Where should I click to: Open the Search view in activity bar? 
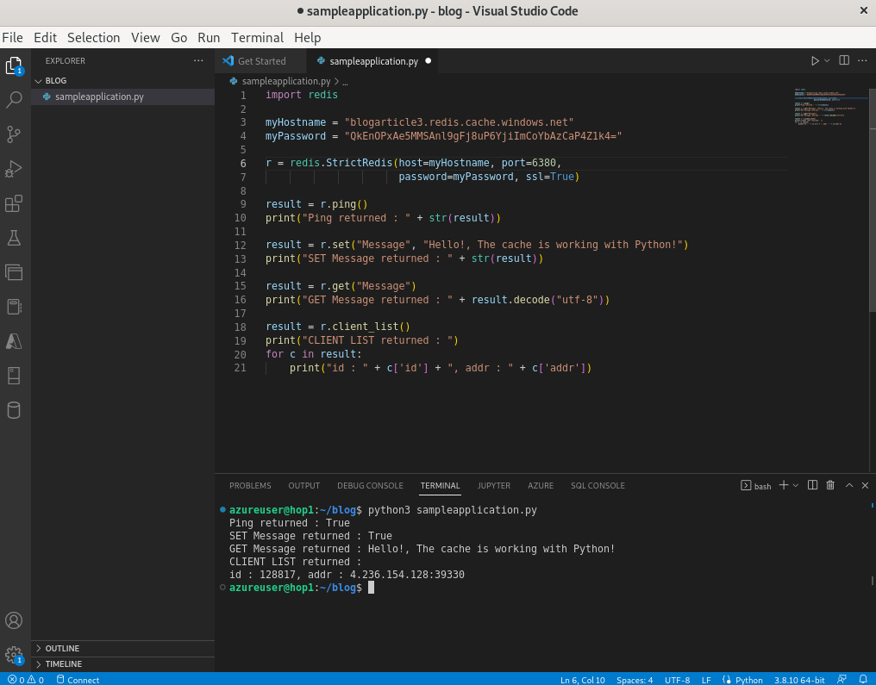click(14, 100)
